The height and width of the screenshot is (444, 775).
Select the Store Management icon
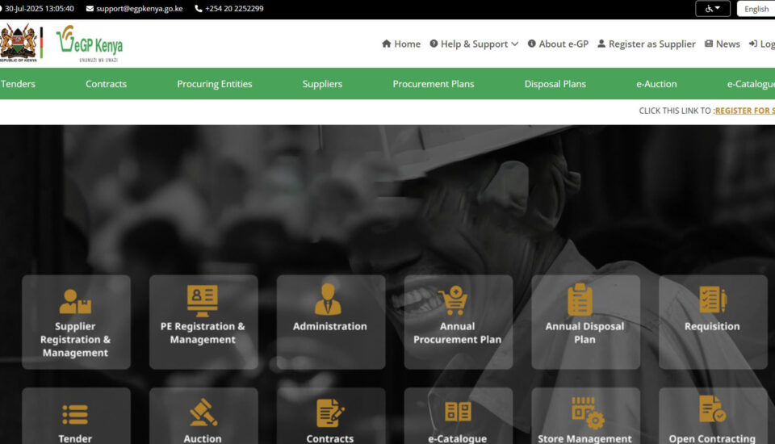click(584, 413)
